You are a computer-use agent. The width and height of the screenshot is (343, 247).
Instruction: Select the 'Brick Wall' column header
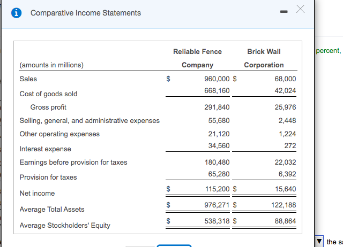pyautogui.click(x=264, y=52)
